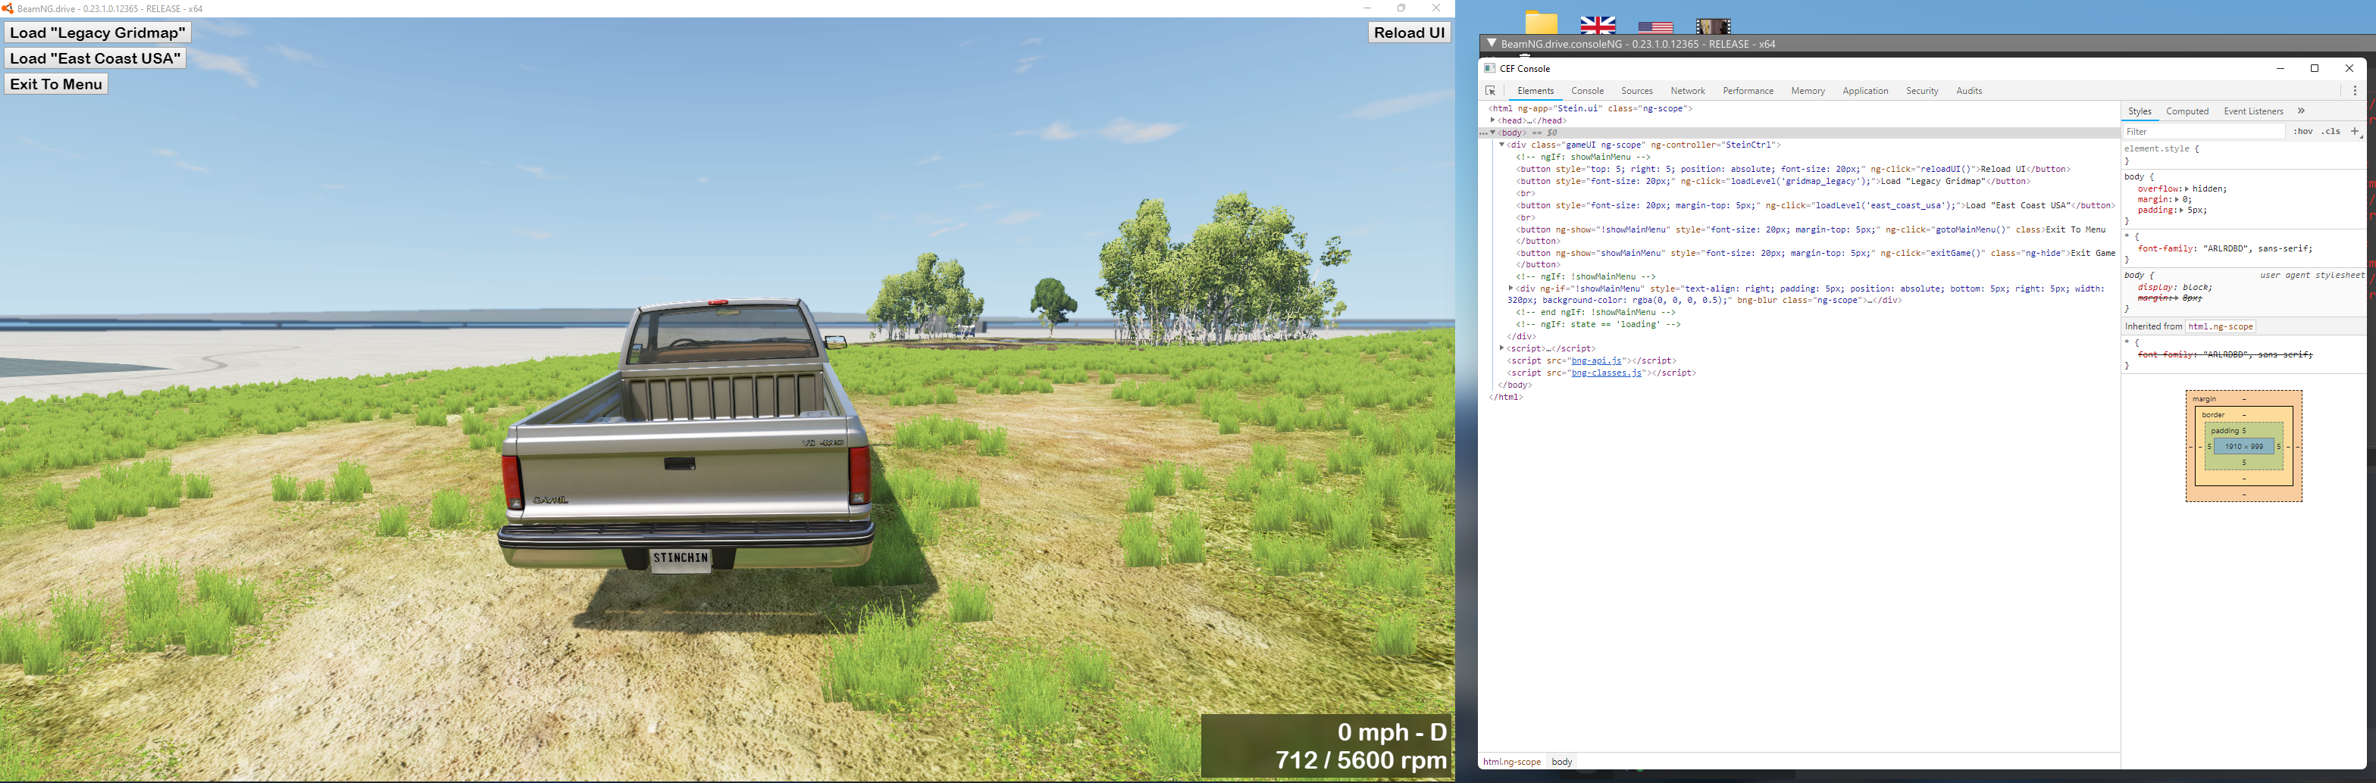Click the Load "Legacy Gridmap" button
The image size is (2376, 783).
[98, 33]
